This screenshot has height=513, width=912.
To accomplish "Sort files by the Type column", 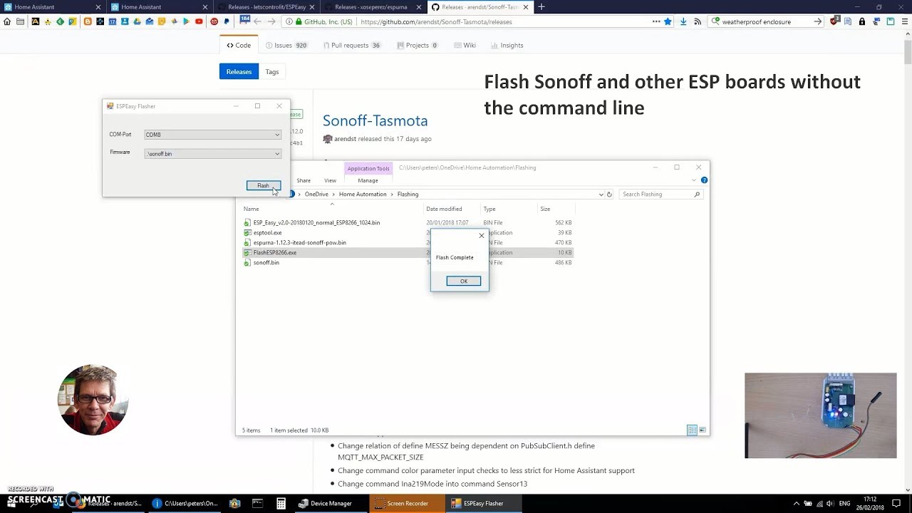I will click(489, 209).
